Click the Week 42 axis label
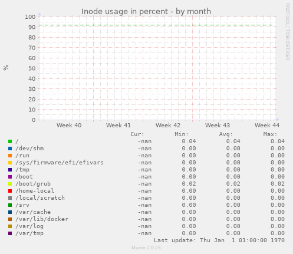Screen dimensions: 293x254 tap(168, 126)
